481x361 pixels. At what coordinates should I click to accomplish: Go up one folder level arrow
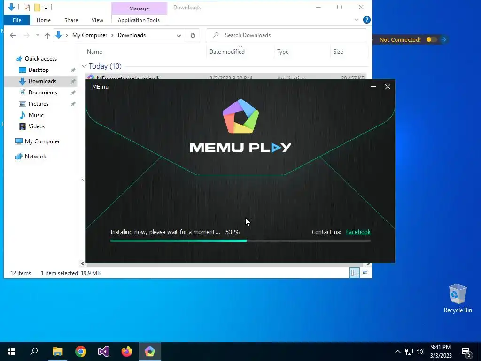coord(47,35)
